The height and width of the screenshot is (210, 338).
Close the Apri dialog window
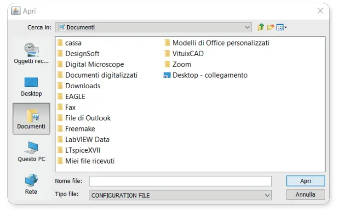coord(321,11)
